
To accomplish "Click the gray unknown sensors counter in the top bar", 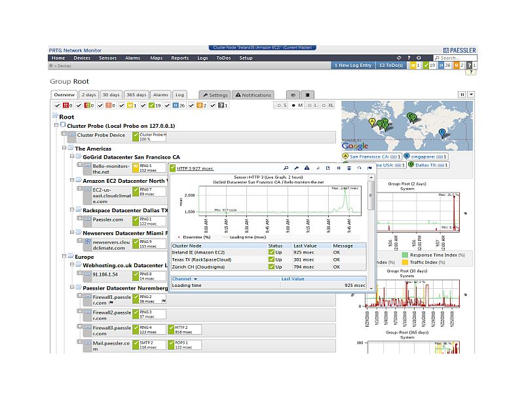I will click(x=471, y=65).
